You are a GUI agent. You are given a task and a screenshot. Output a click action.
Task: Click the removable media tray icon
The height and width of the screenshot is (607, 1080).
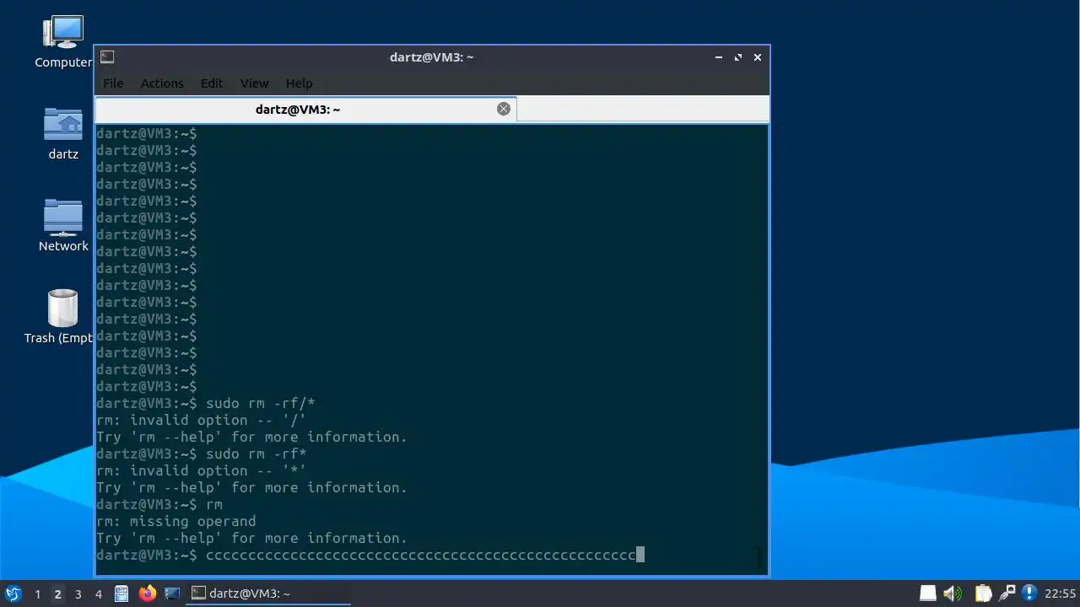(x=927, y=594)
